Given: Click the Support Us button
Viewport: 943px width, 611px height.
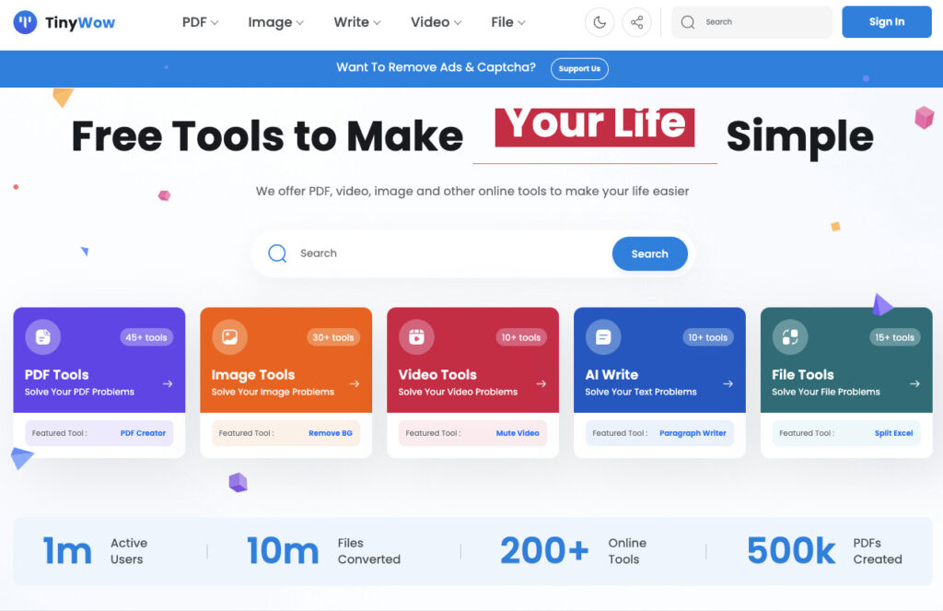Looking at the screenshot, I should click(x=579, y=68).
